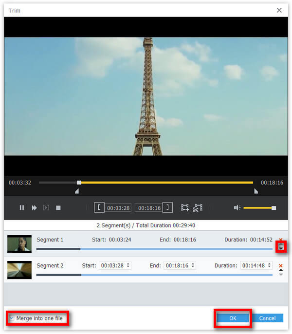The image size is (292, 334).
Task: Stop the video playback
Action: tap(58, 208)
